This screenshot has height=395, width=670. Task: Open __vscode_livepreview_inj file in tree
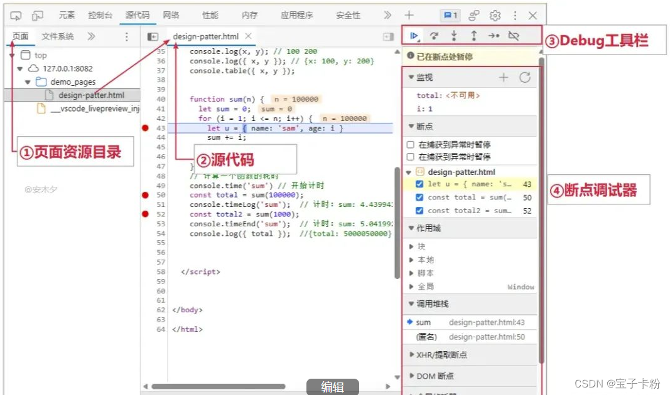tap(95, 108)
